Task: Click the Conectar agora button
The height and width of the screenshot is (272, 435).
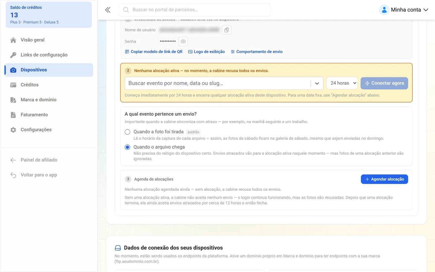Action: point(384,83)
